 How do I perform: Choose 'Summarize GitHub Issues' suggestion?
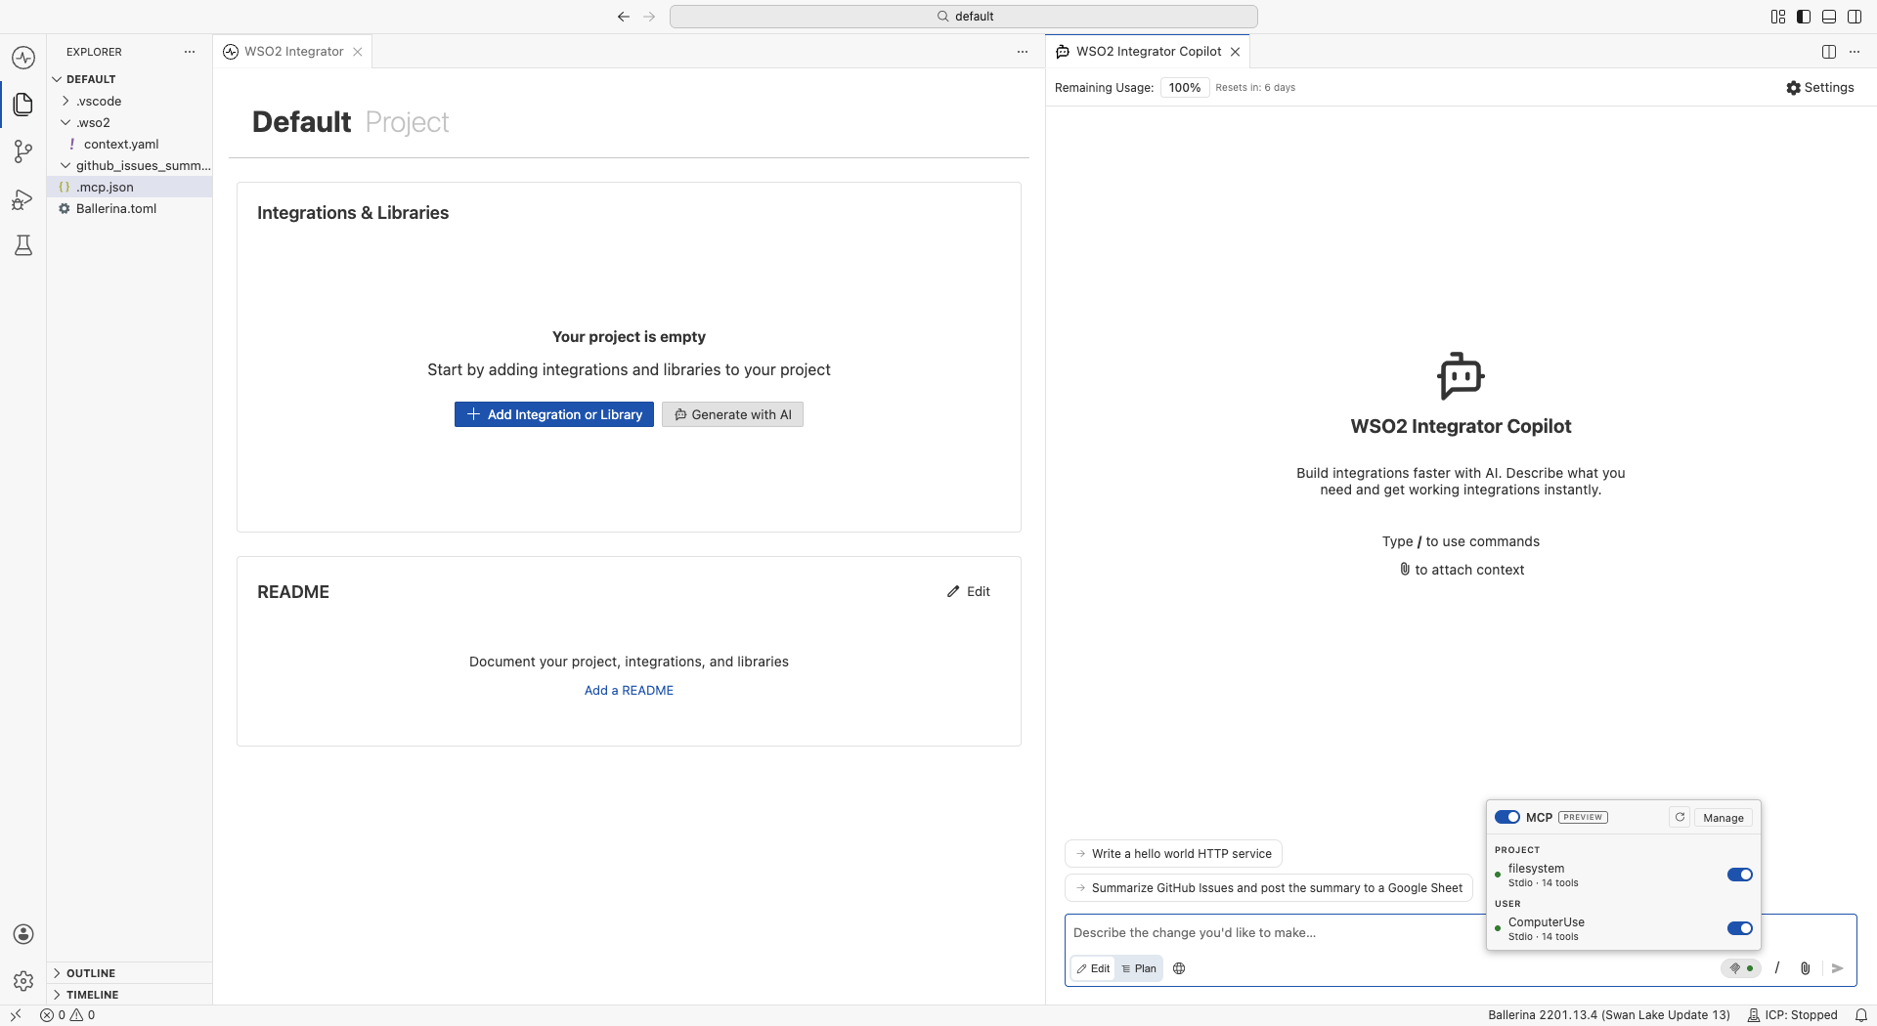[1269, 888]
